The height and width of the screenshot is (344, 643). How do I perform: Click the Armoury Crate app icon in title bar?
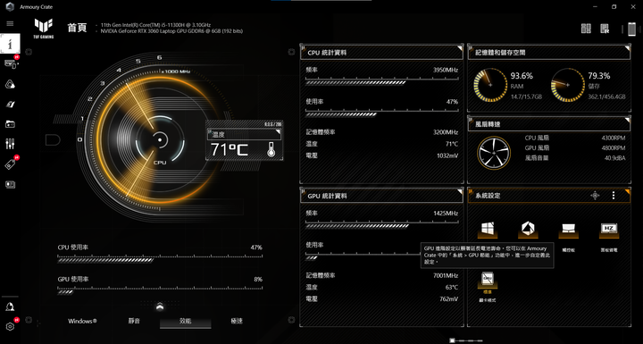click(10, 6)
